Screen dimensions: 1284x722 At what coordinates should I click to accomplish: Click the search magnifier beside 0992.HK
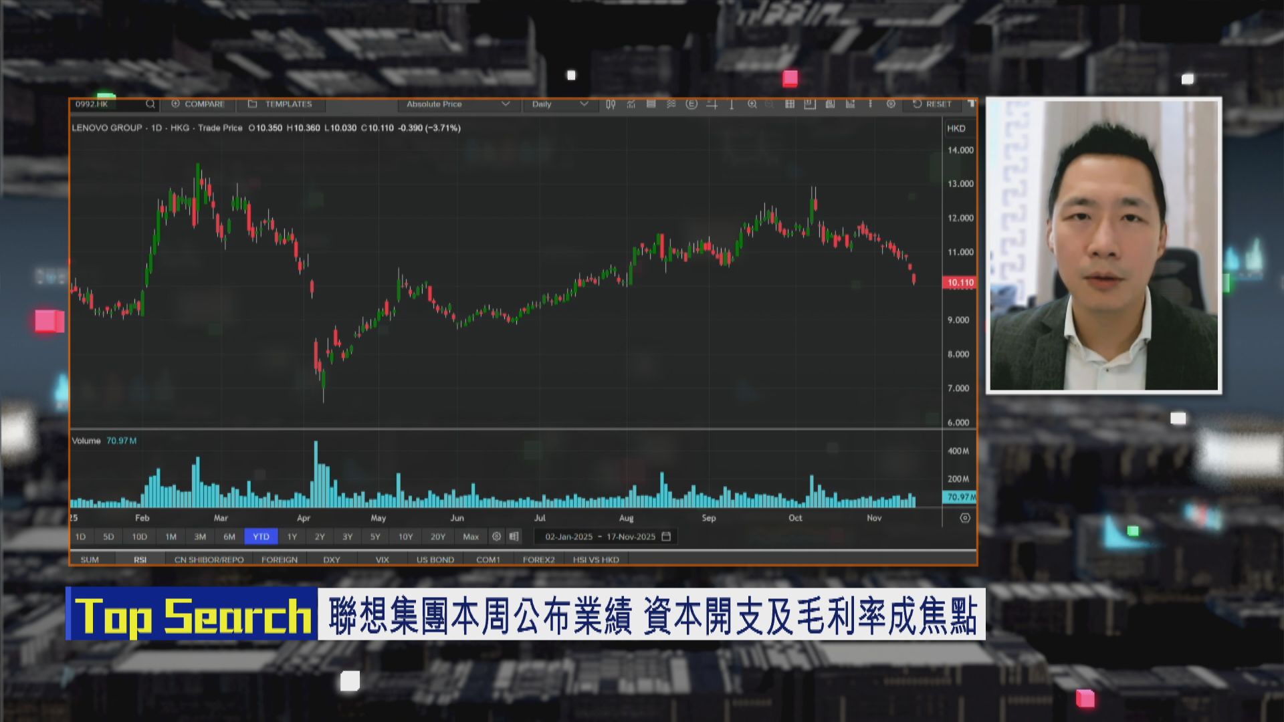(x=150, y=104)
